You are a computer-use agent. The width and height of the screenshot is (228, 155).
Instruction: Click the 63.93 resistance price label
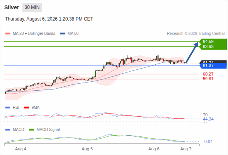pos(208,46)
